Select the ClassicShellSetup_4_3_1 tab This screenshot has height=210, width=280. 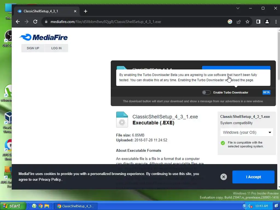(46, 11)
